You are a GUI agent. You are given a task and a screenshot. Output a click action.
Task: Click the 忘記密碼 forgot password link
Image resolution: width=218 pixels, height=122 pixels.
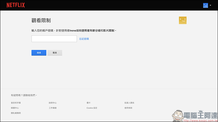[84, 39]
